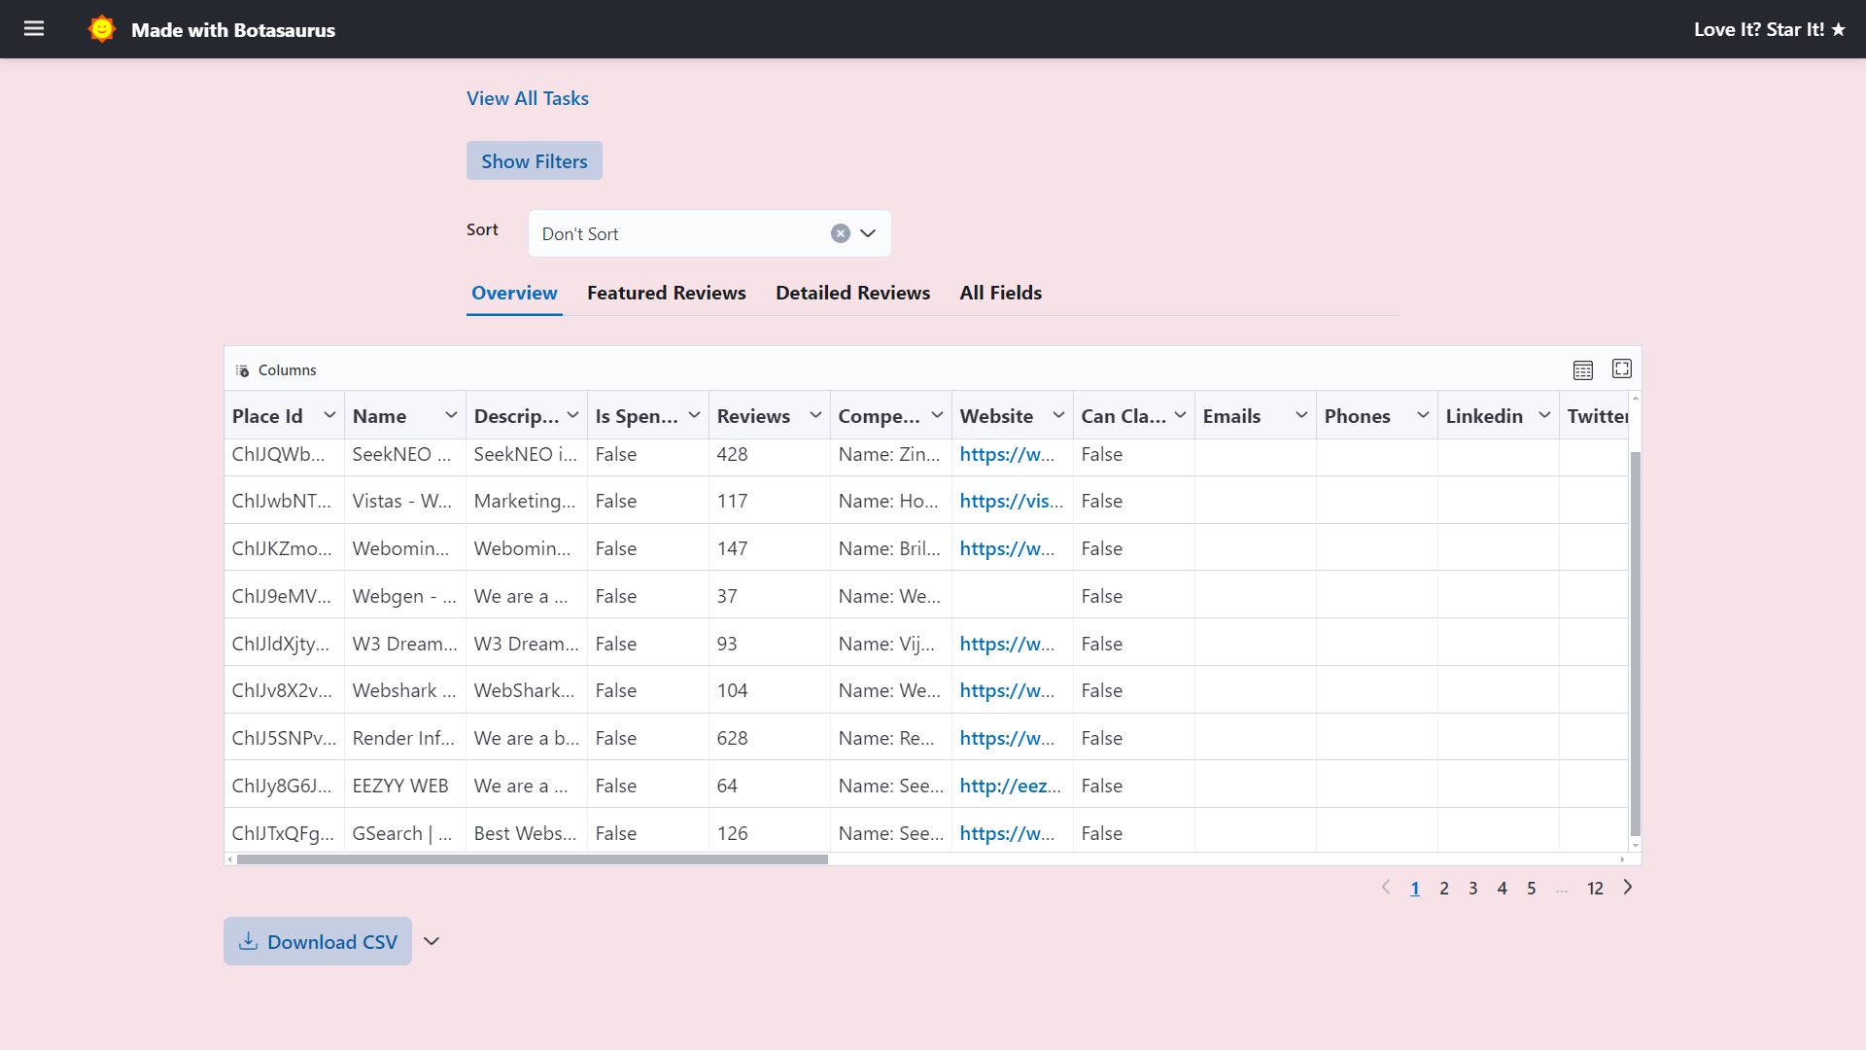Open the EEZYY WEB website link

[x=1010, y=786]
